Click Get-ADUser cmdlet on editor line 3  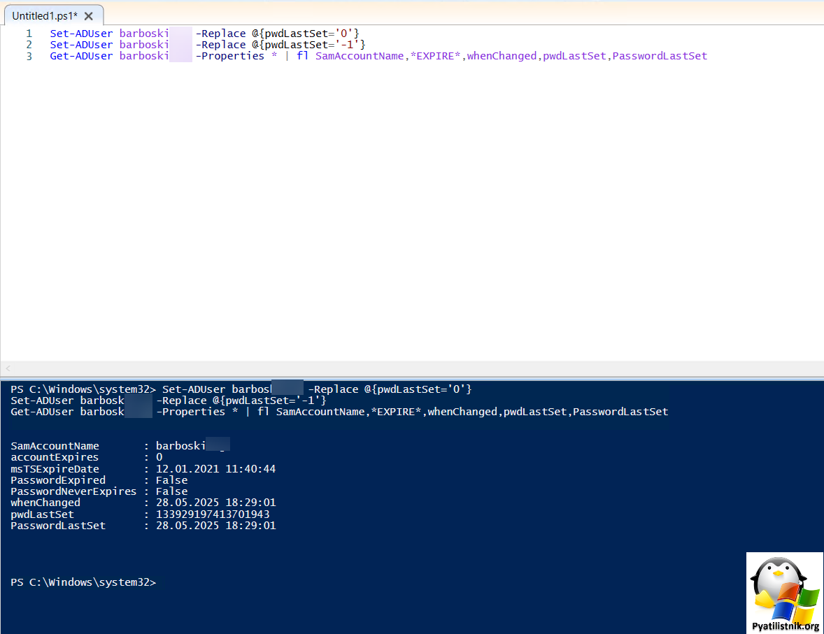click(81, 56)
